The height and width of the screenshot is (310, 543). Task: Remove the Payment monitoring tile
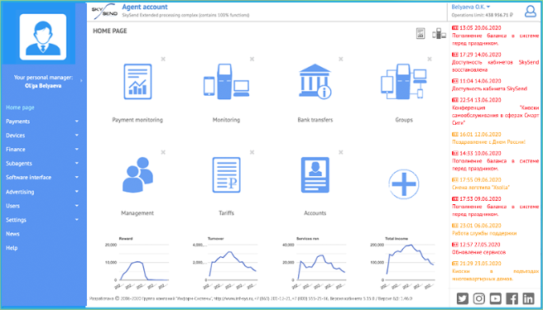[x=163, y=60]
